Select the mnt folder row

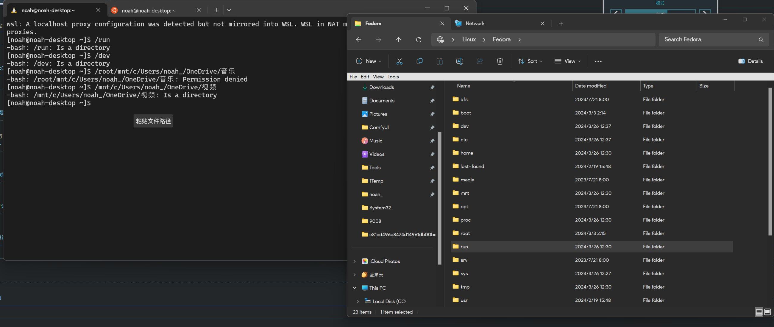pos(592,193)
